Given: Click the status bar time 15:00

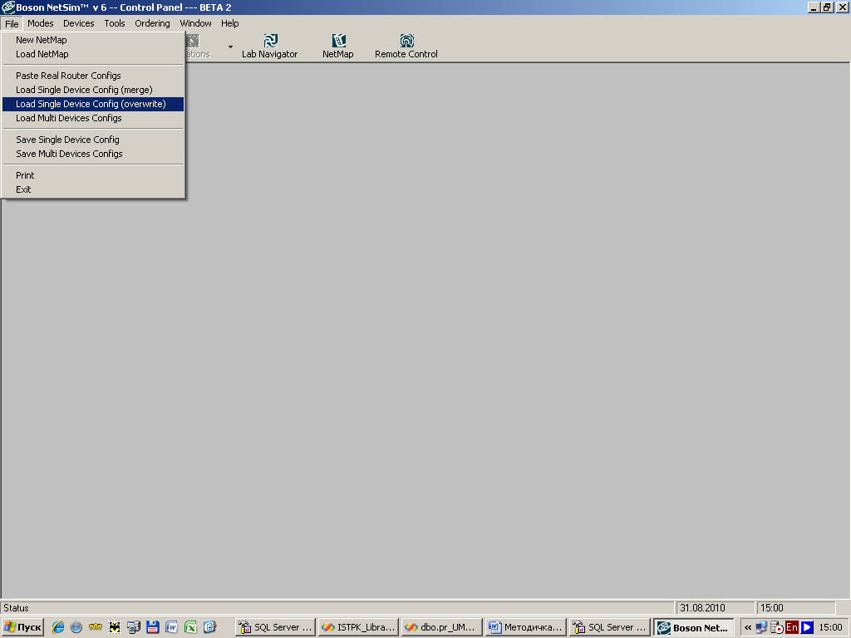Looking at the screenshot, I should (x=795, y=607).
